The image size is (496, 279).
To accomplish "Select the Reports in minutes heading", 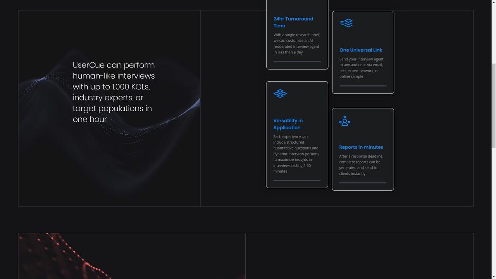I will point(361,147).
